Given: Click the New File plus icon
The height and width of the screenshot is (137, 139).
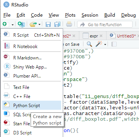Looking at the screenshot, I should tap(6, 24).
